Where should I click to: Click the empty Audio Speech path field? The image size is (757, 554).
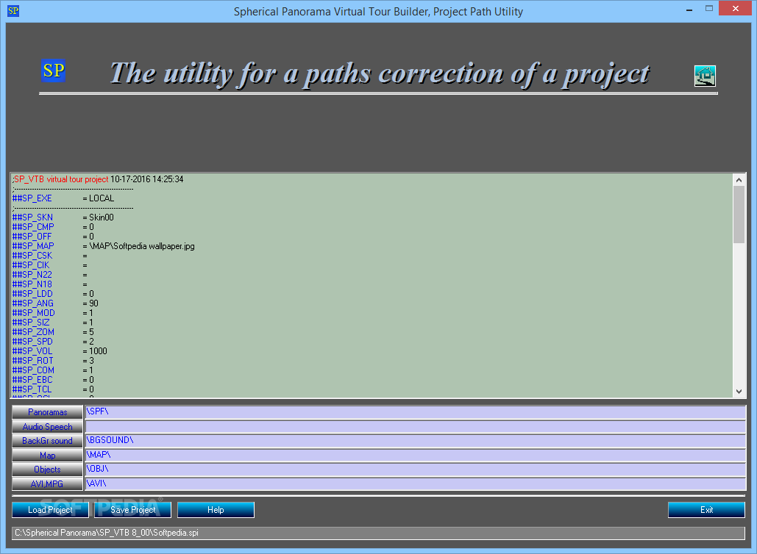(415, 427)
